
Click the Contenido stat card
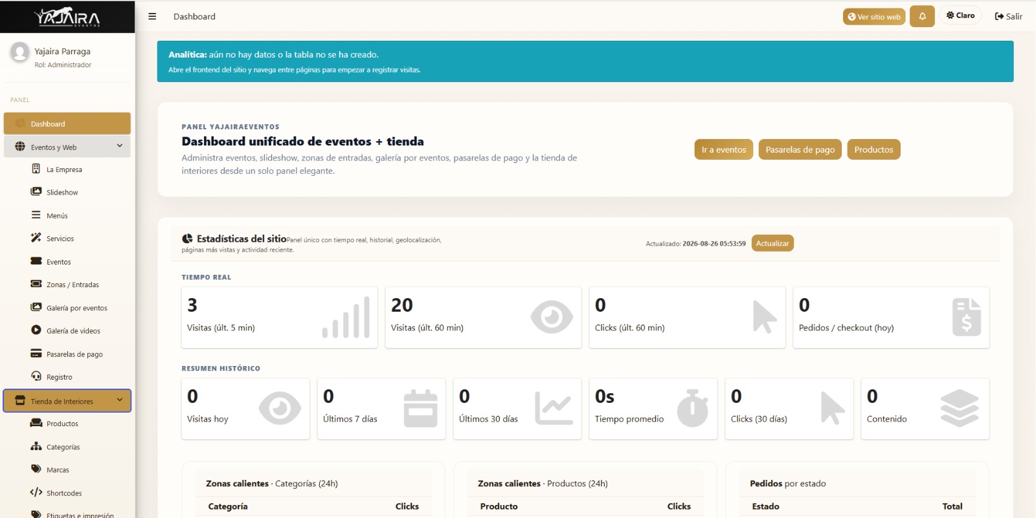[x=925, y=409]
